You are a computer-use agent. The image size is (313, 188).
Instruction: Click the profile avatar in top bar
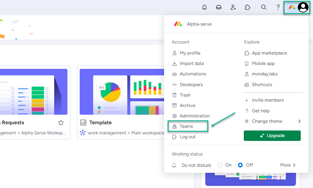303,7
